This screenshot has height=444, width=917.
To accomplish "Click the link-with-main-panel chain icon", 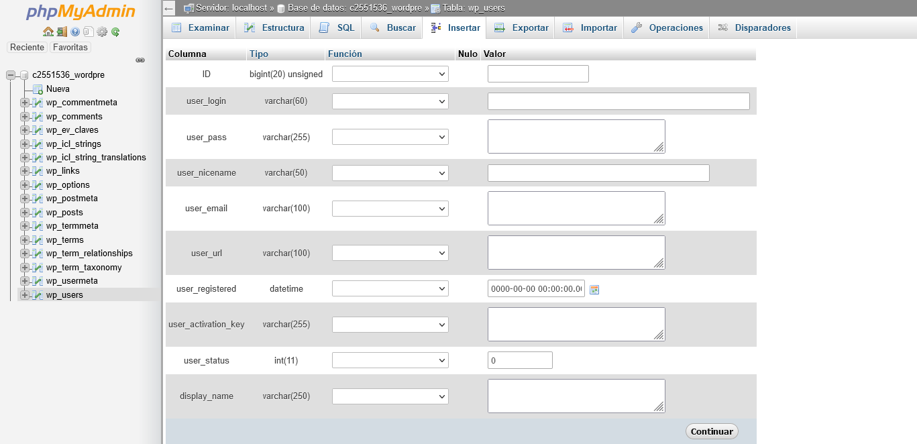I will 140,60.
